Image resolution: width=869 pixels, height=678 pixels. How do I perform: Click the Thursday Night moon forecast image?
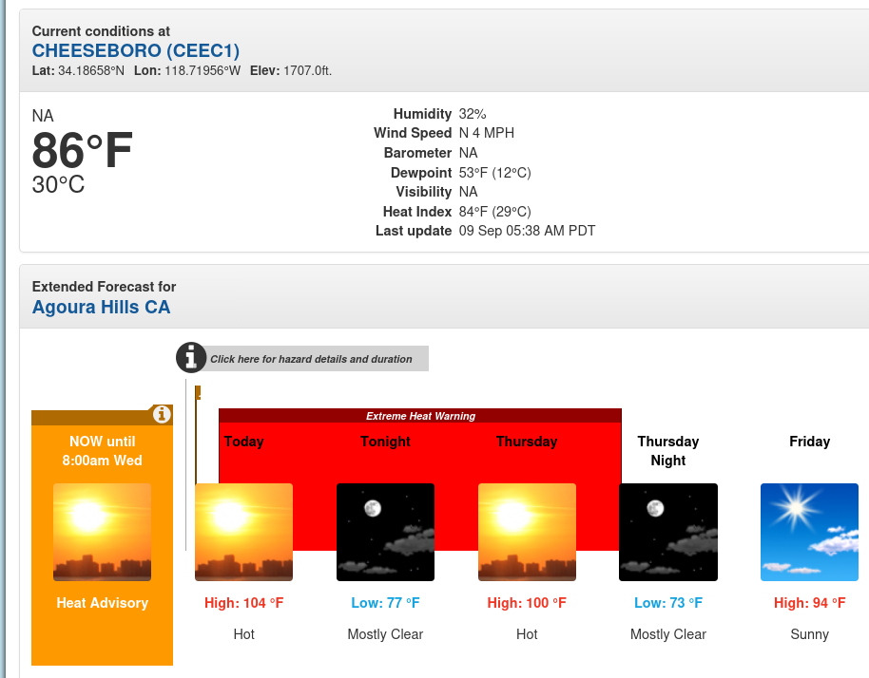(668, 532)
